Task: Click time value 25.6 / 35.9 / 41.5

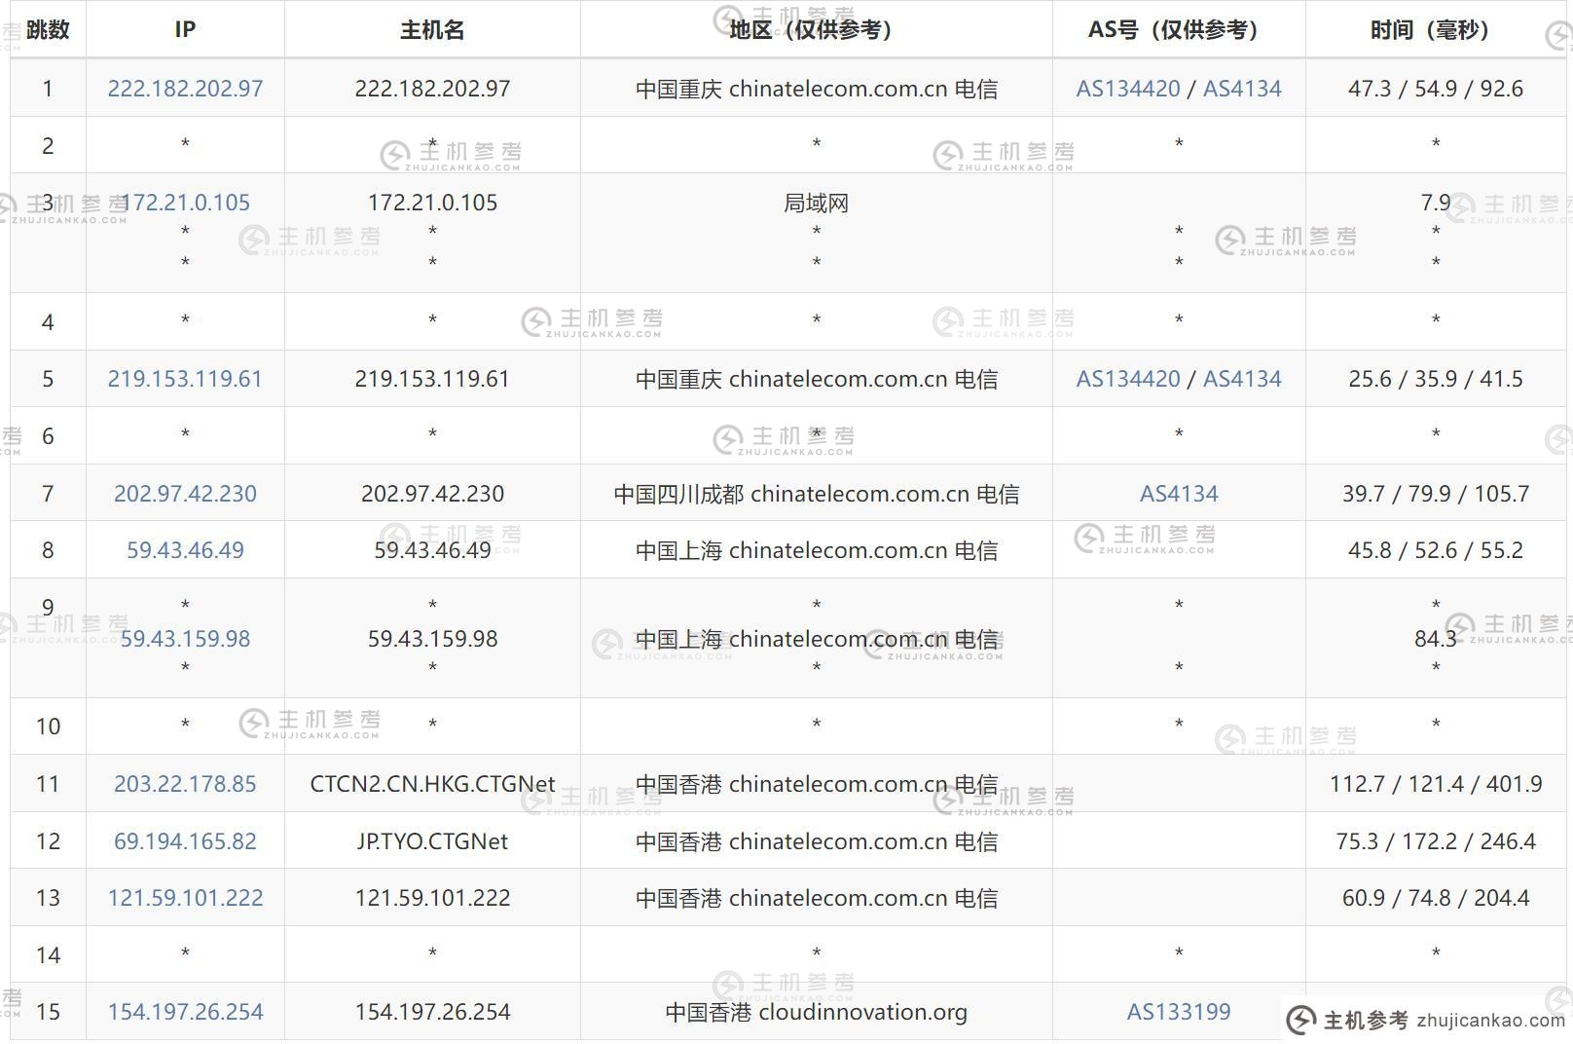Action: tap(1436, 379)
